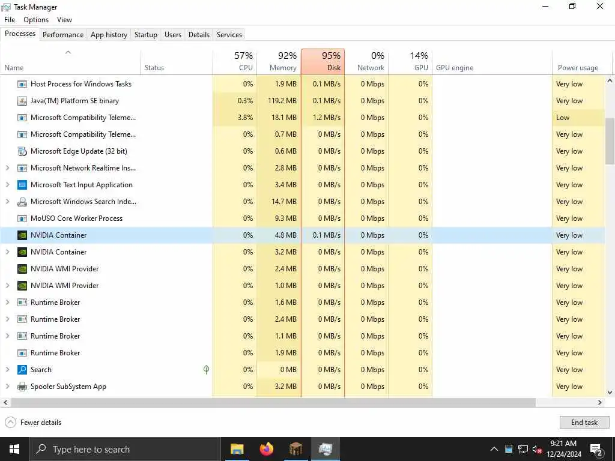
Task: Switch to the App history tab
Action: 109,34
